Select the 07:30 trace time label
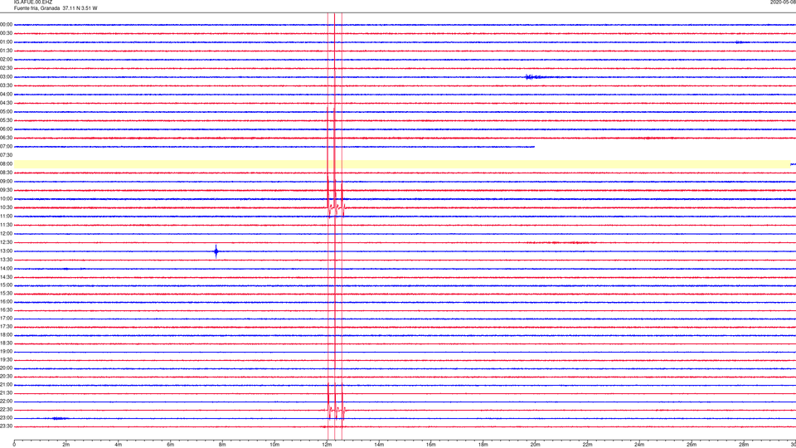 point(6,155)
